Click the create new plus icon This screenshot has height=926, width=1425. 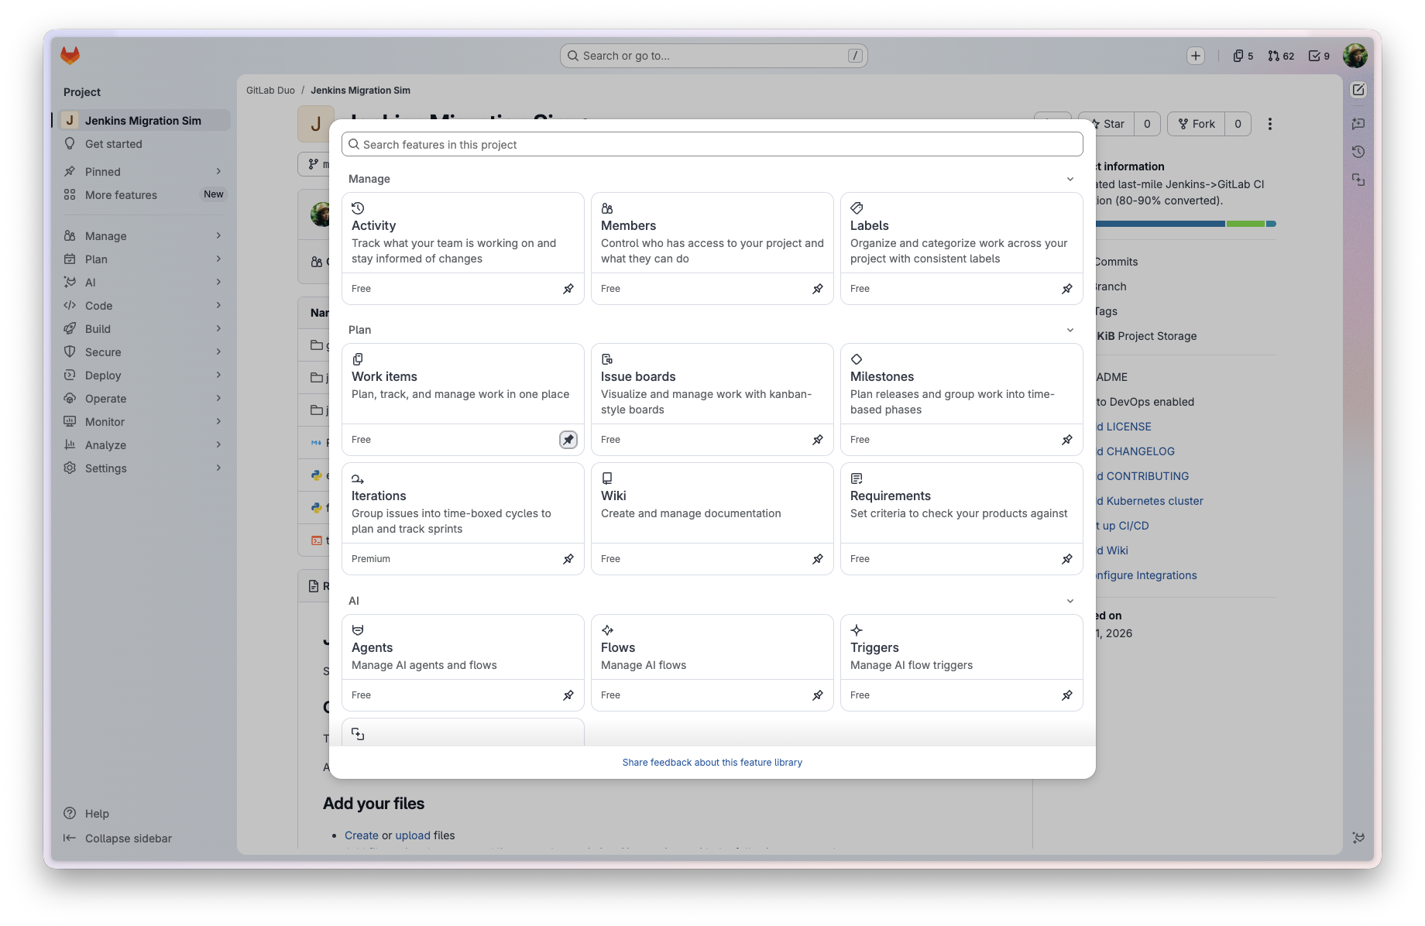pyautogui.click(x=1196, y=56)
